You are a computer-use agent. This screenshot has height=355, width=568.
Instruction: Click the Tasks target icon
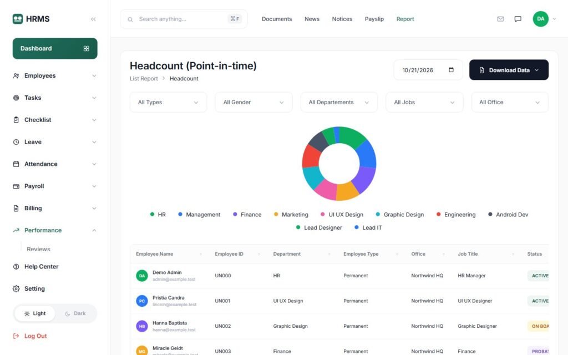pyautogui.click(x=16, y=98)
